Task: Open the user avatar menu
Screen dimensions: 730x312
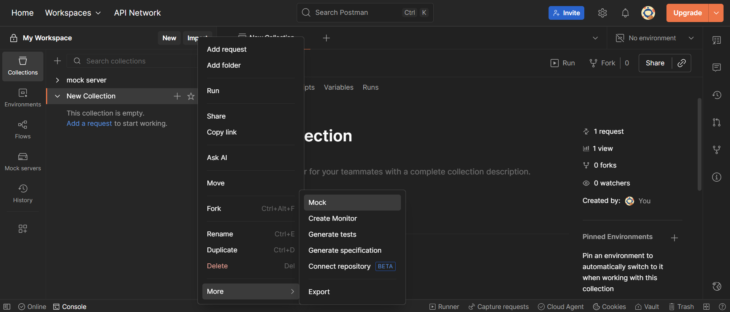Action: coord(648,13)
